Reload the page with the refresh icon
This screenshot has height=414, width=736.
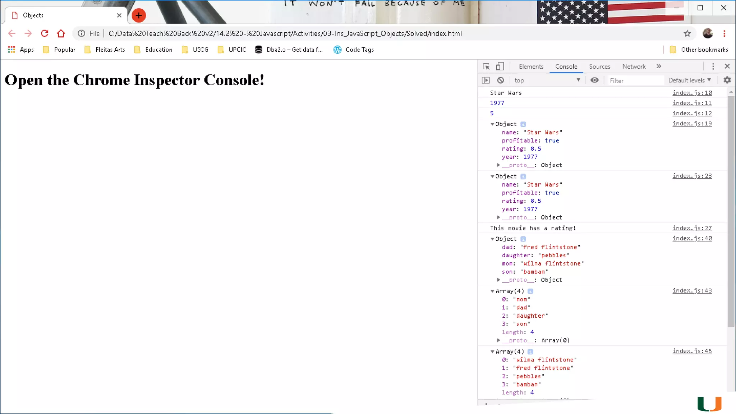coord(45,33)
